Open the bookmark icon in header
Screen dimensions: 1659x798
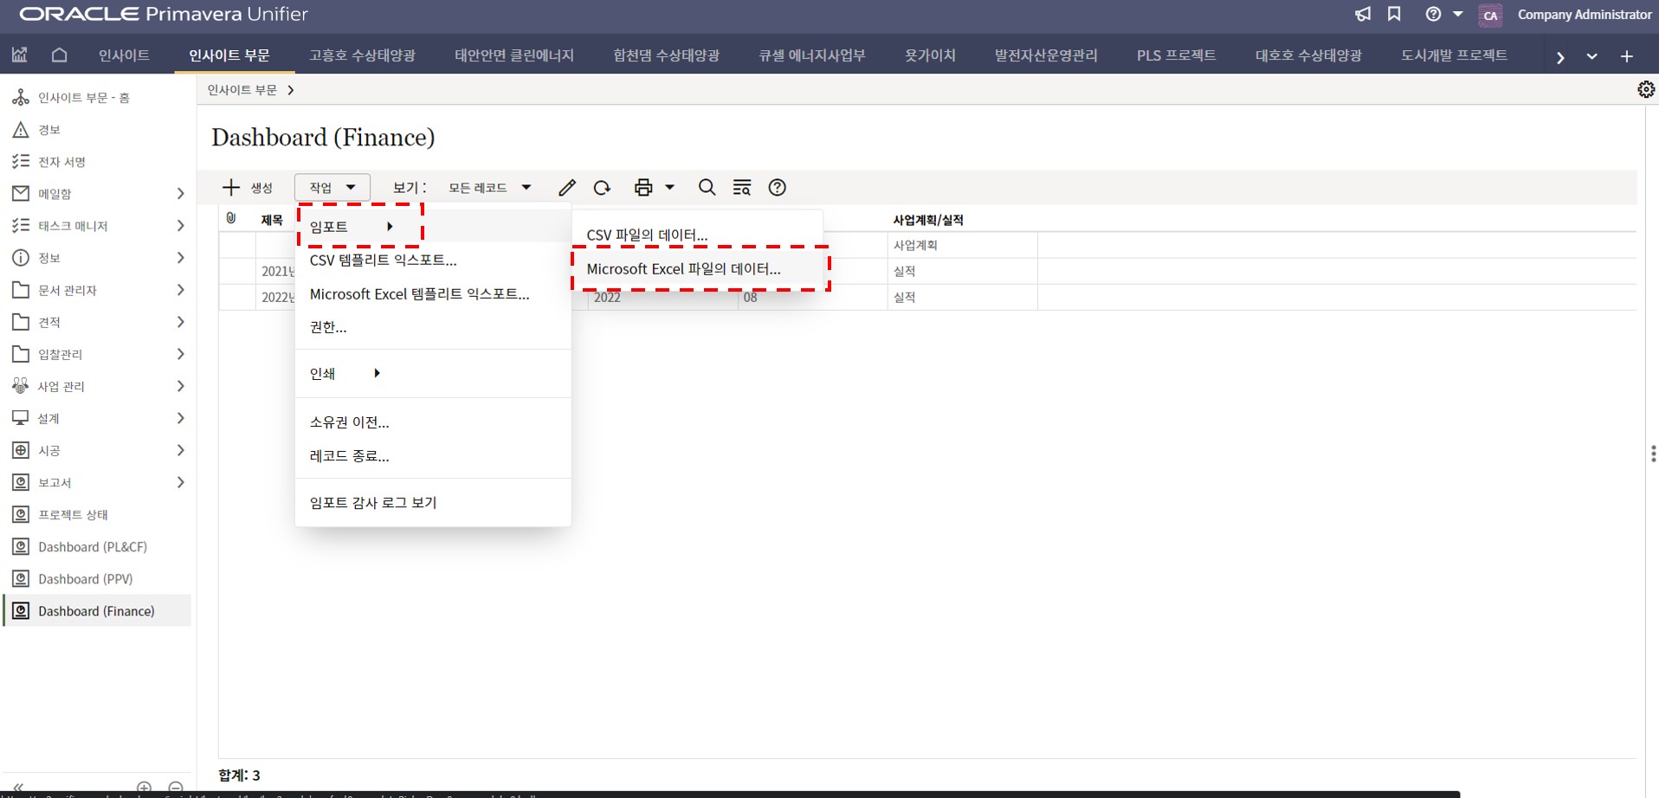[1394, 15]
